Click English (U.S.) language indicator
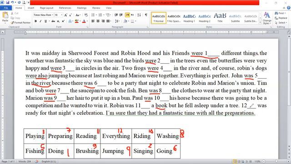 (49, 161)
